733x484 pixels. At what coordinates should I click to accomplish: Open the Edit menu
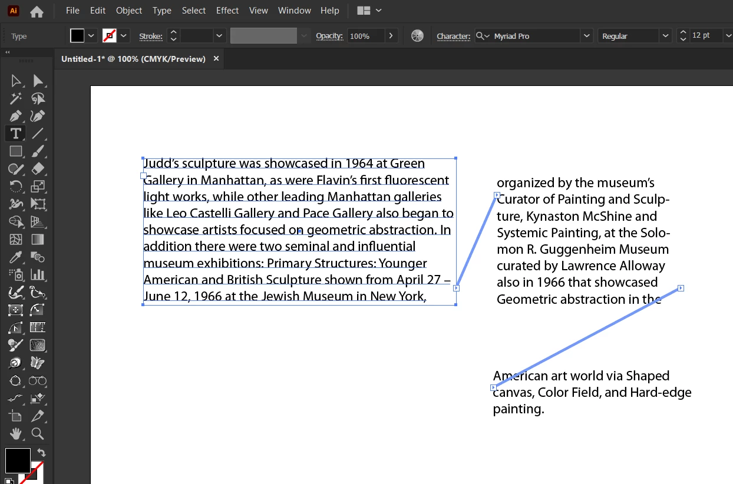[x=98, y=11]
